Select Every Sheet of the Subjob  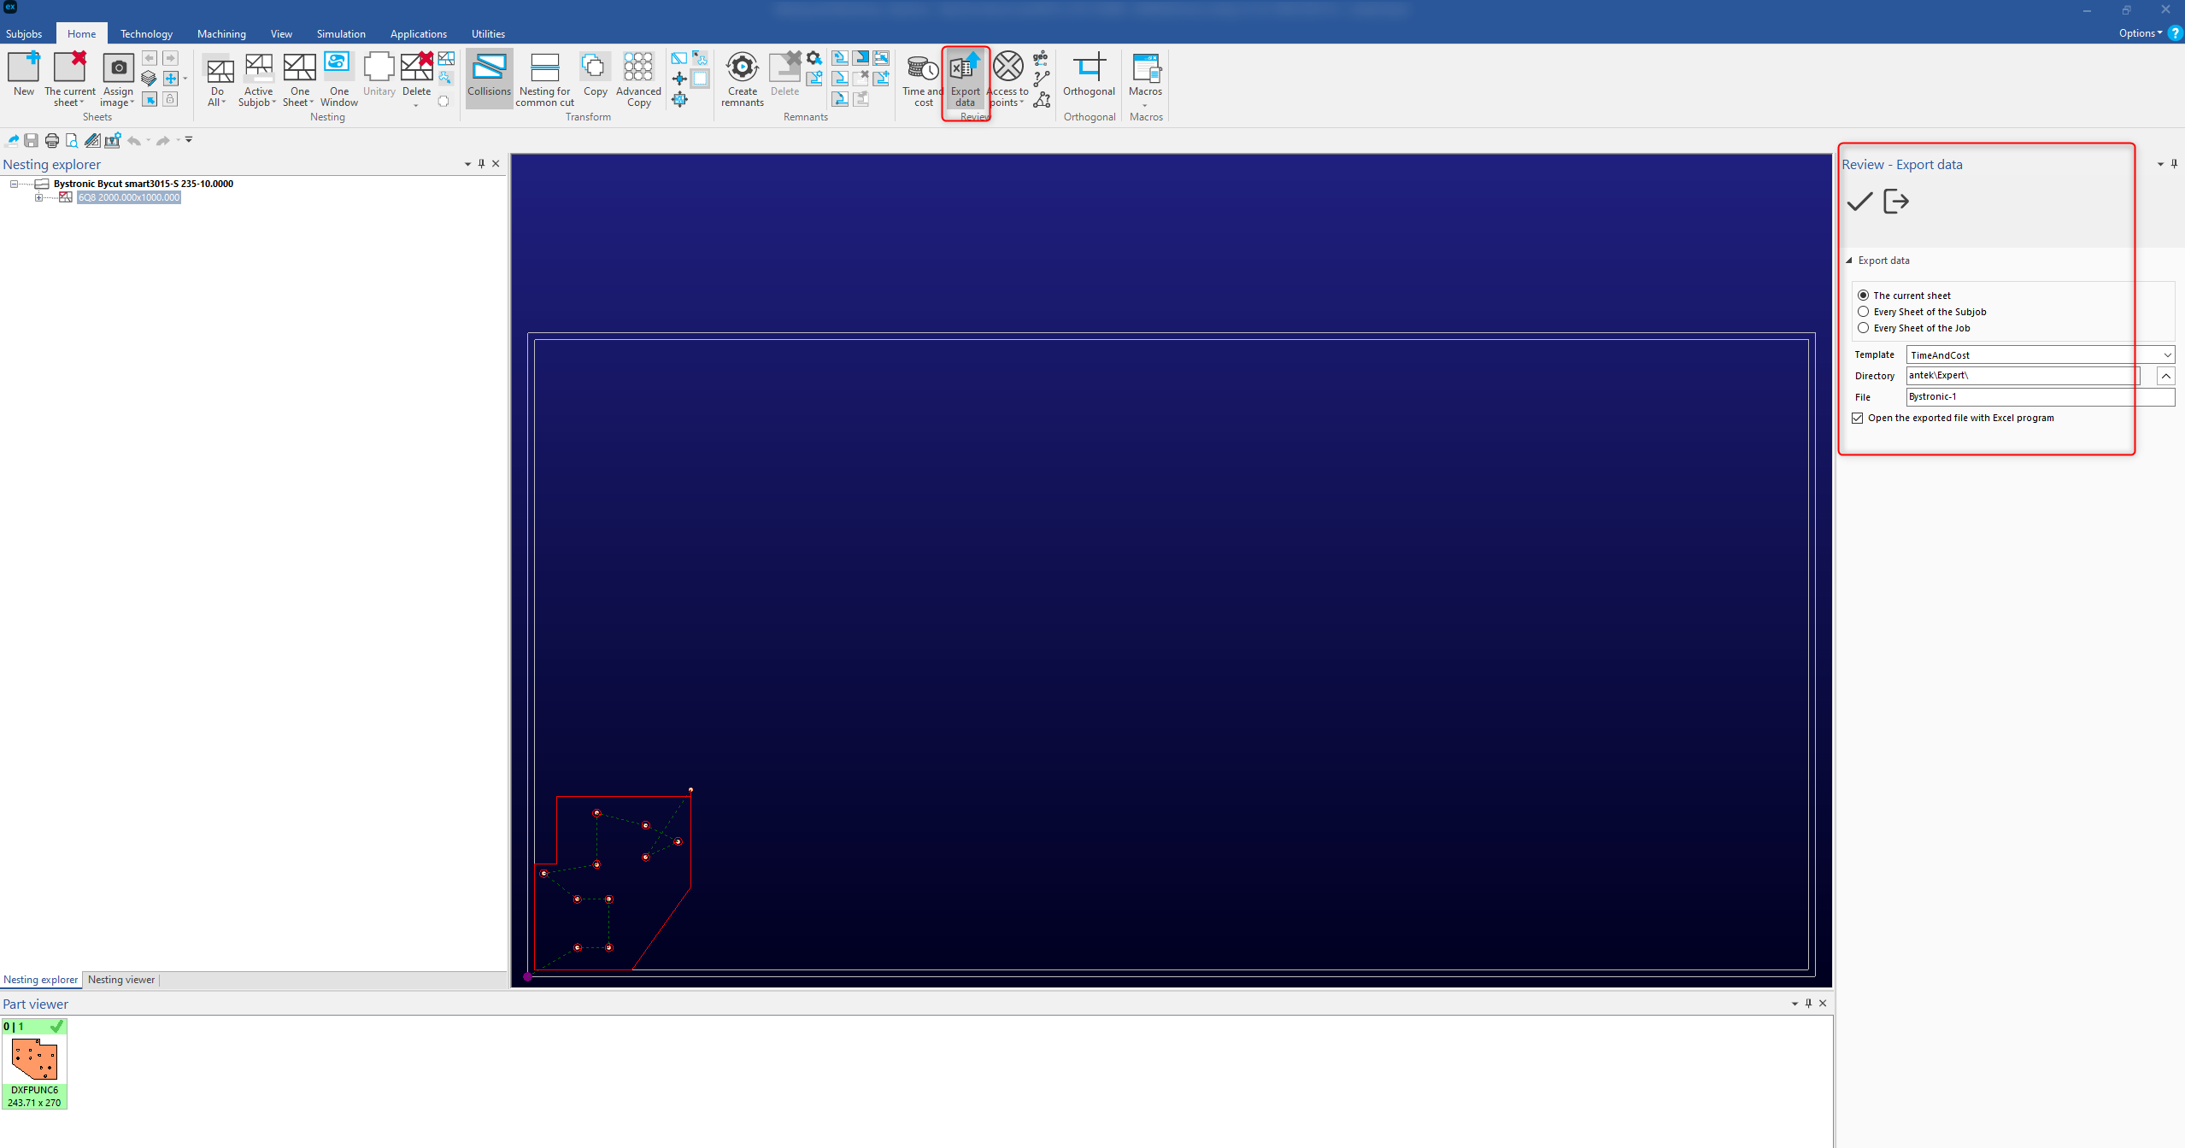[x=1864, y=312]
